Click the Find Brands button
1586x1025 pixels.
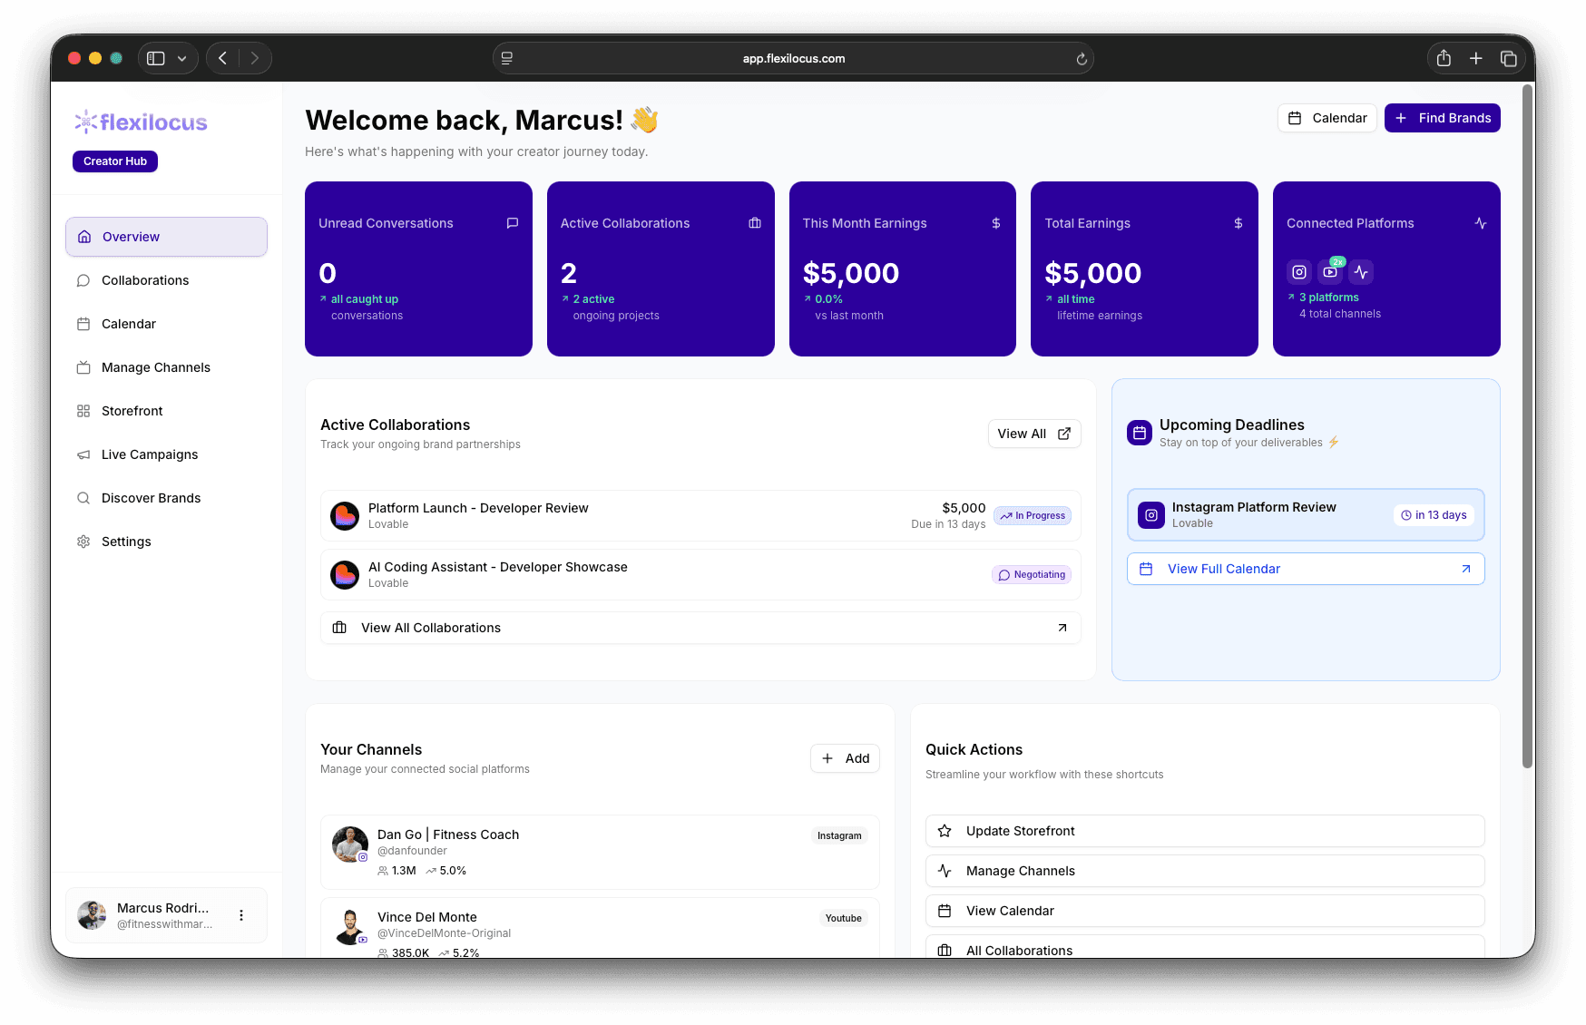pos(1442,118)
